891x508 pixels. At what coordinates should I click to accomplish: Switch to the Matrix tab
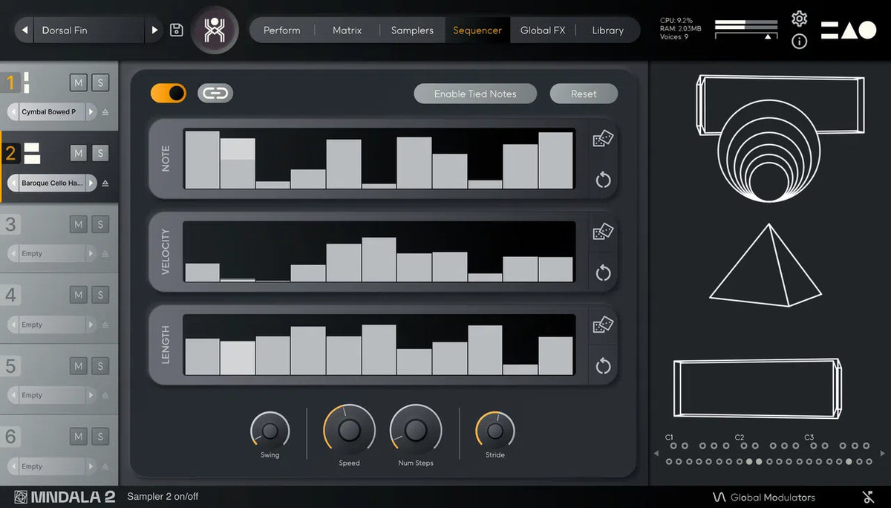point(347,30)
